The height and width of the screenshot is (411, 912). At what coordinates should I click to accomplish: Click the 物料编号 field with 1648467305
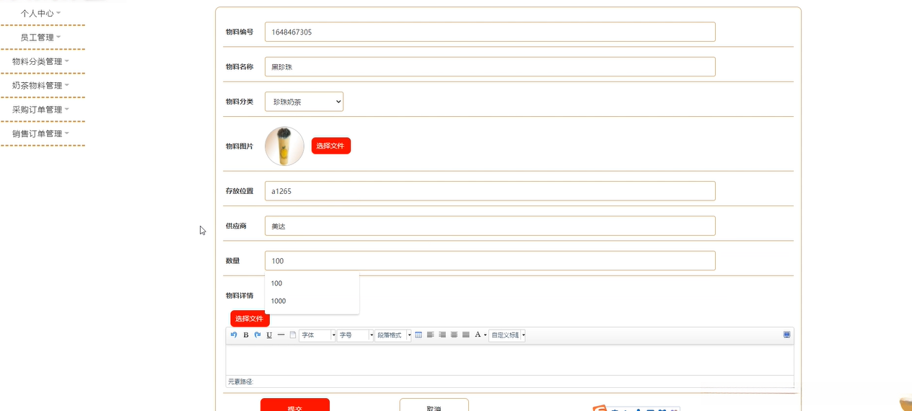pos(490,32)
